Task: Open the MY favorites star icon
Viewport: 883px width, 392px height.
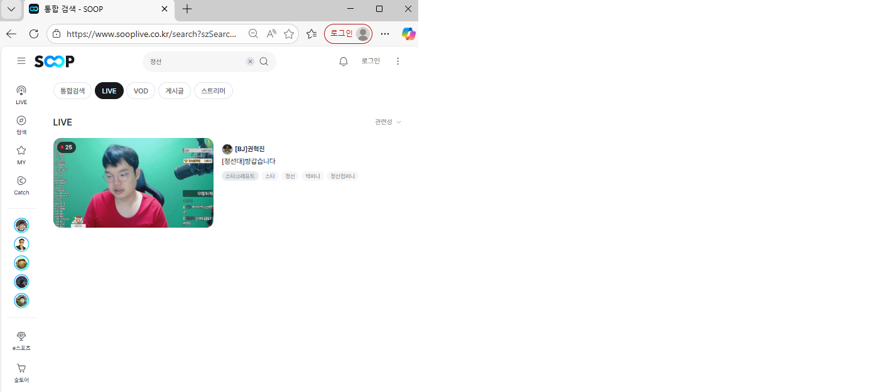Action: tap(21, 154)
